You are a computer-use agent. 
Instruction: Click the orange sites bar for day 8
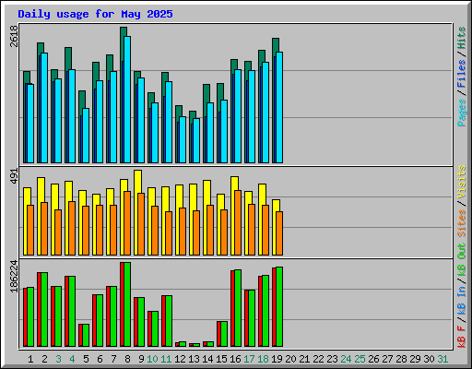point(127,223)
